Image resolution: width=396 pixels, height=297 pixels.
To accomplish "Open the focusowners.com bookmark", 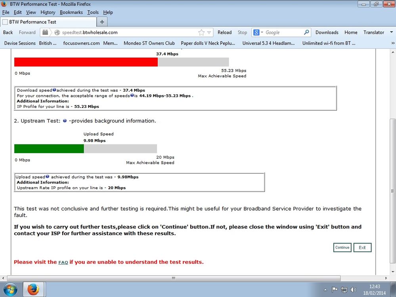I will point(81,43).
